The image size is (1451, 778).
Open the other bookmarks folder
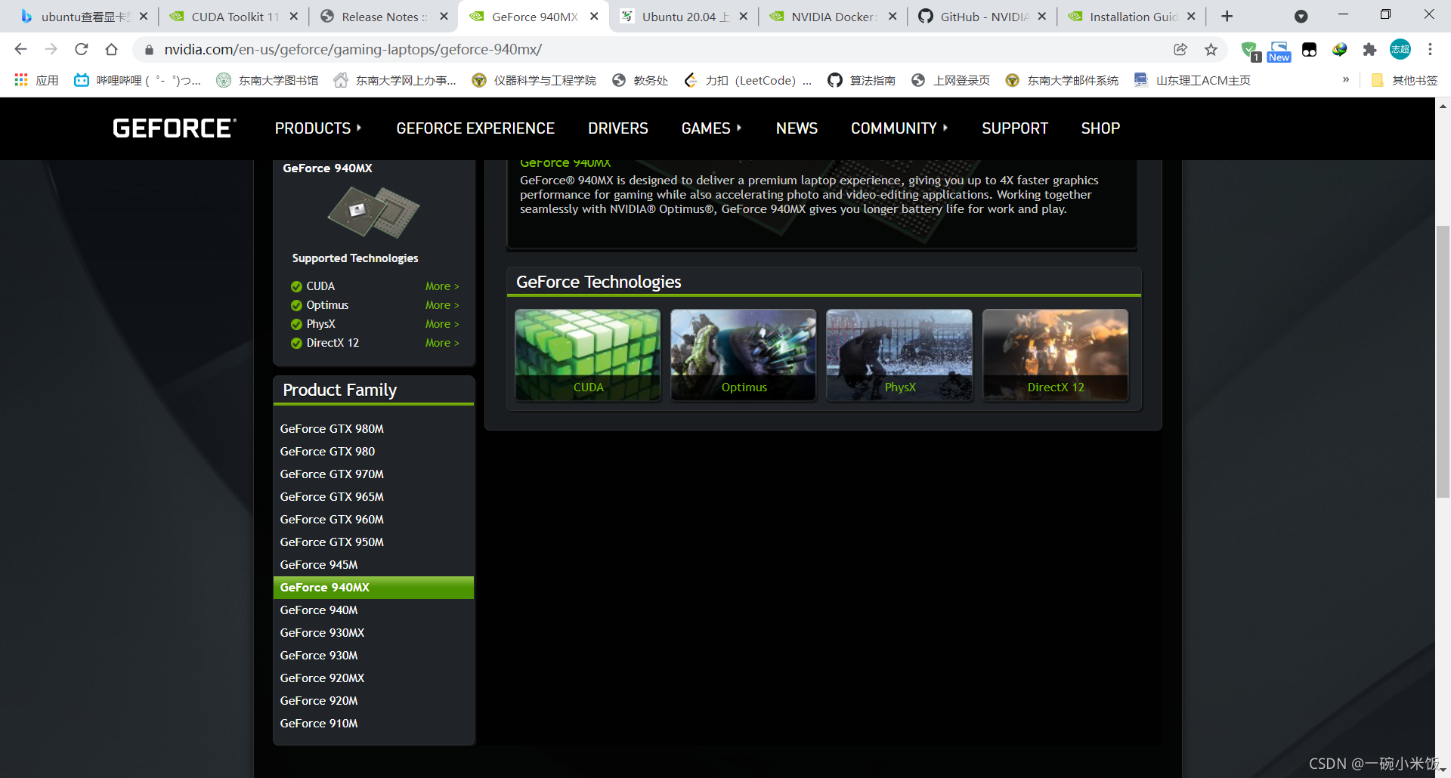coord(1404,80)
